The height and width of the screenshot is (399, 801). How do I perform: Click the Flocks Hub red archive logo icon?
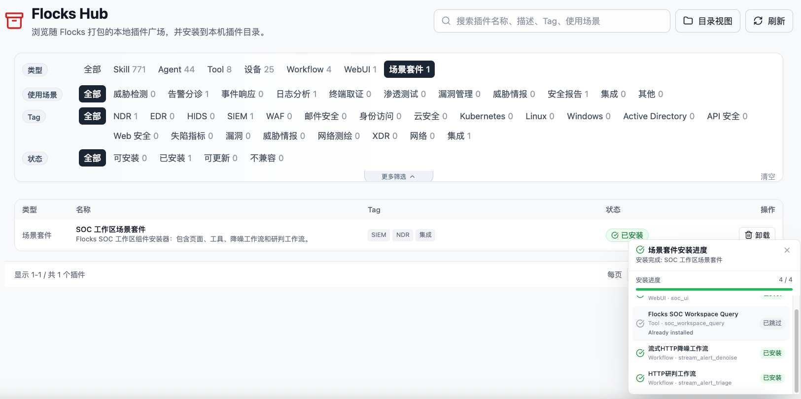(x=14, y=21)
